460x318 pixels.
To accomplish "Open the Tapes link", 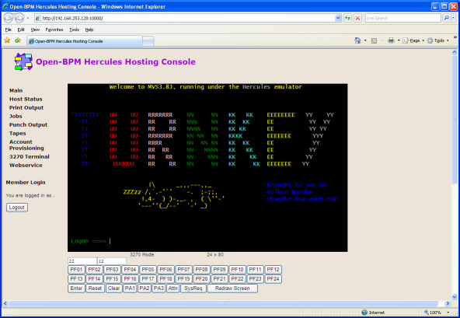I will 18,133.
